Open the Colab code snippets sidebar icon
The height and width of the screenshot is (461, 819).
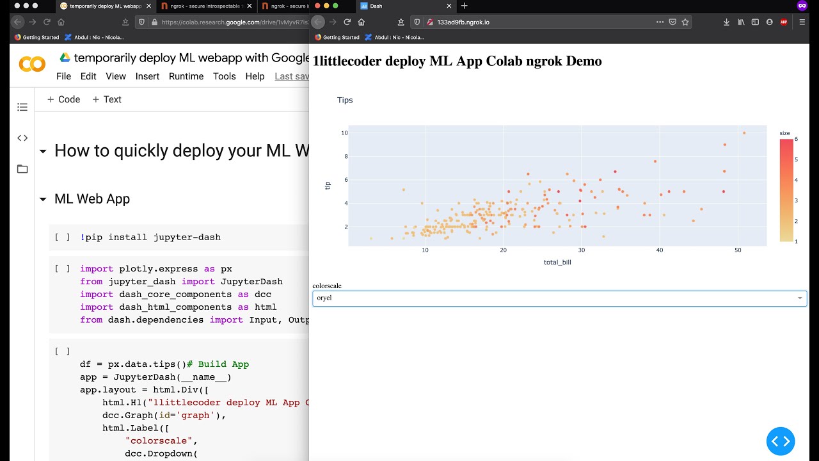(x=22, y=138)
